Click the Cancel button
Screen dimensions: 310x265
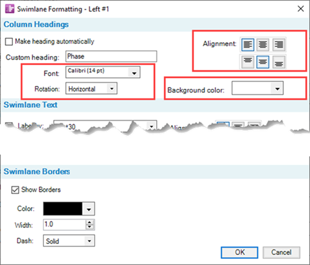pyautogui.click(x=281, y=253)
